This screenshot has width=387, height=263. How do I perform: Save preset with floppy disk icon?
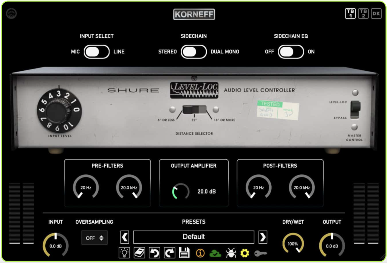[x=184, y=253]
